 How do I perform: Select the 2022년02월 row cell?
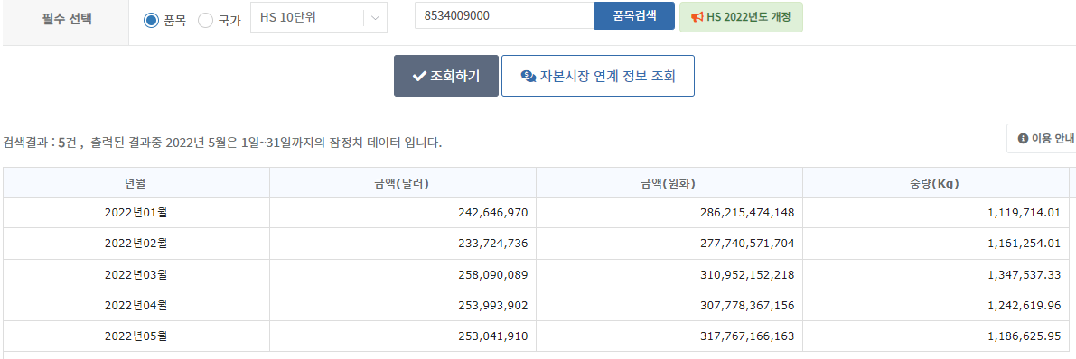click(x=136, y=244)
